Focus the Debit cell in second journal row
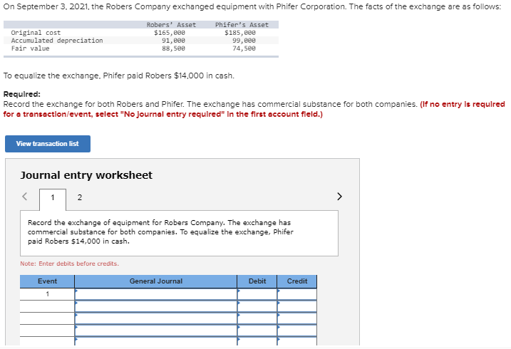The image size is (511, 349). 257,306
